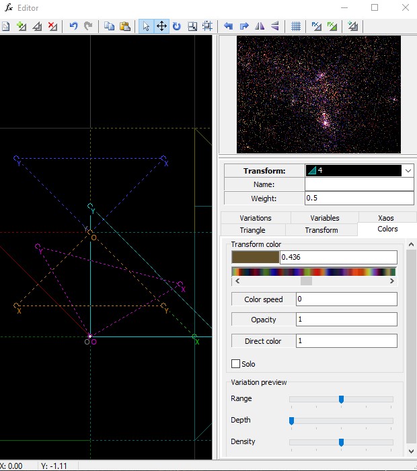Click the Flip horizontal triangle icon
The height and width of the screenshot is (471, 417).
(x=260, y=26)
